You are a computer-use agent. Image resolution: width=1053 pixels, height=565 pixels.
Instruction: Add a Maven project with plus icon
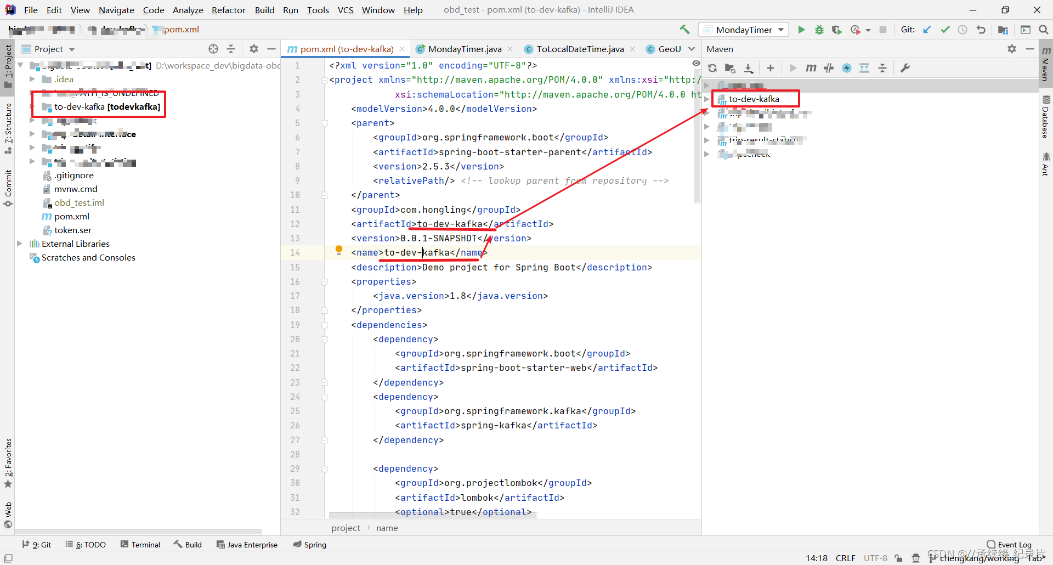point(771,68)
